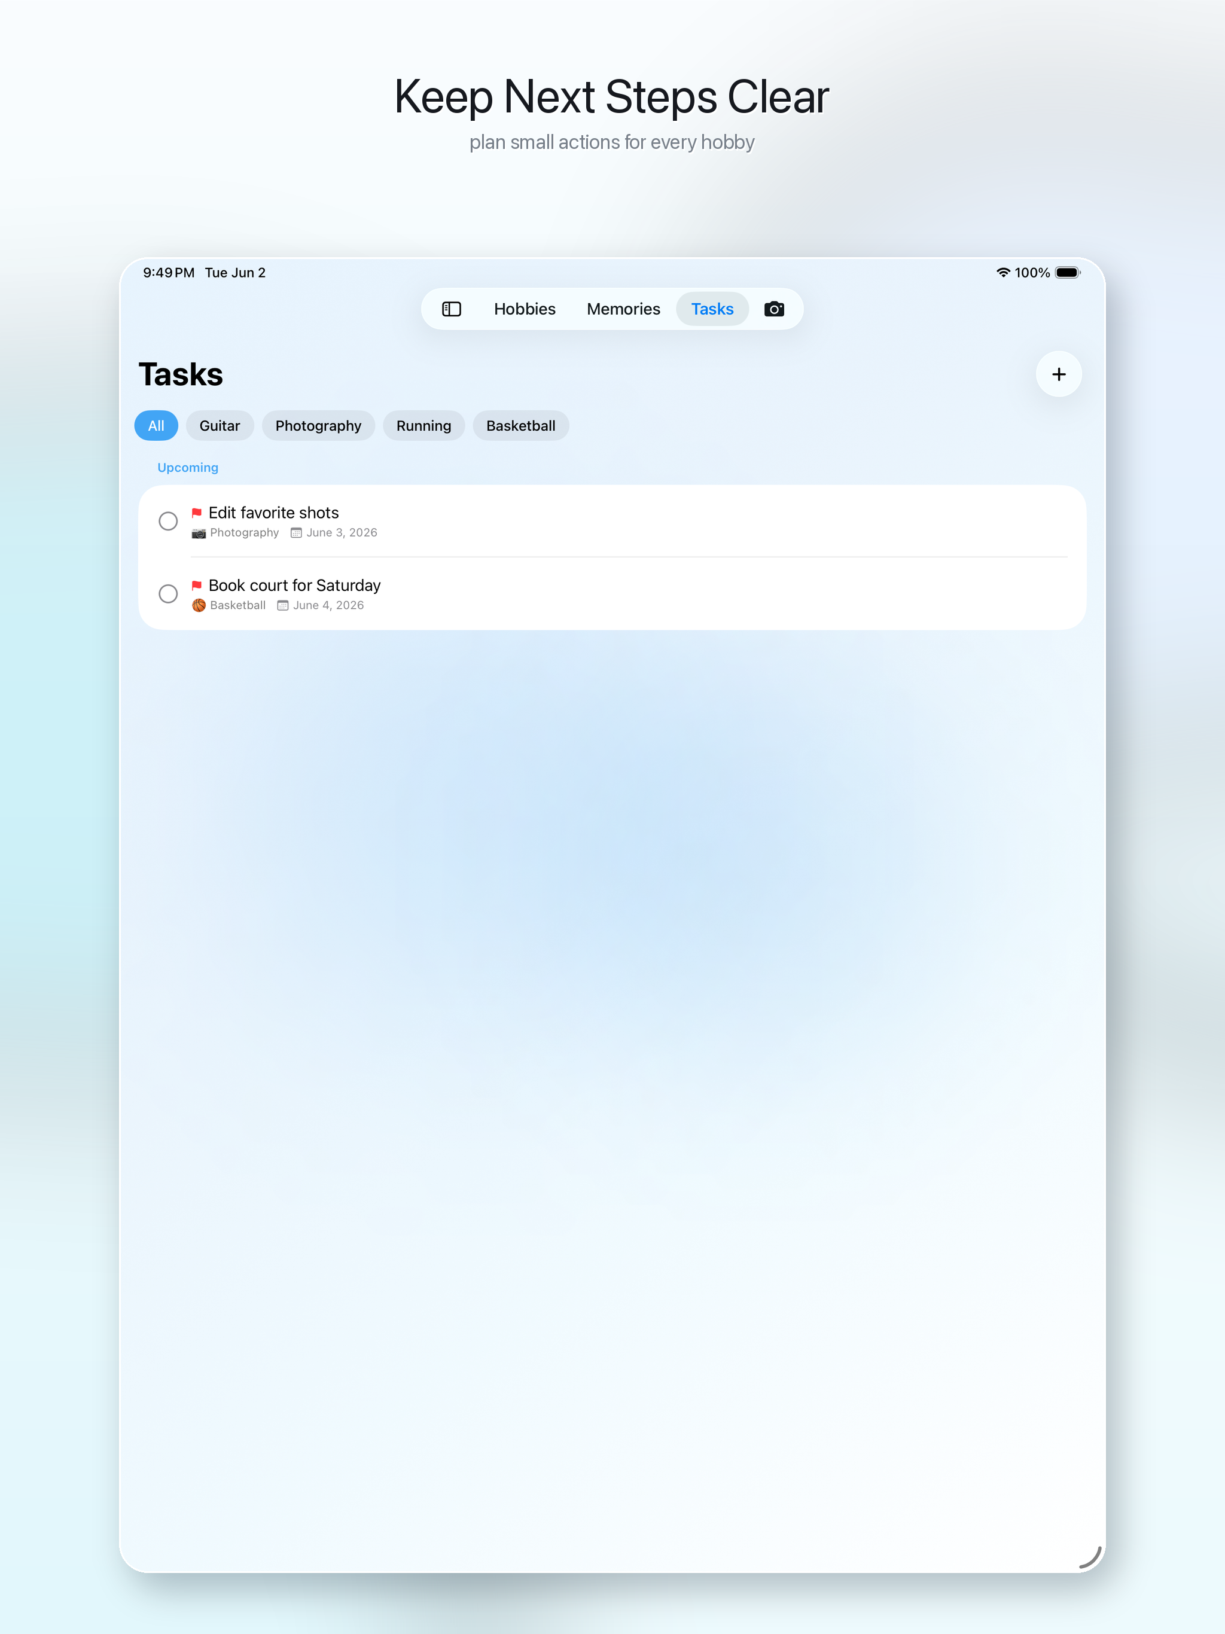Open the camera from the tab bar

[773, 309]
